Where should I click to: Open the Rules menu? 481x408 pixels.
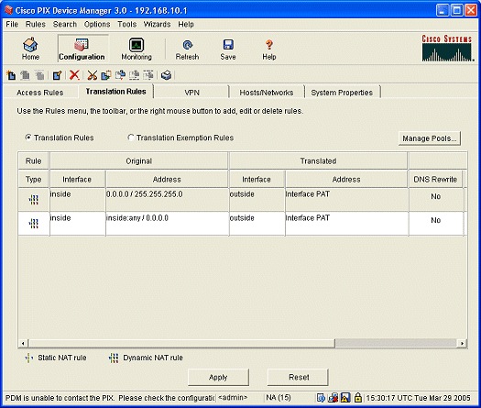36,24
